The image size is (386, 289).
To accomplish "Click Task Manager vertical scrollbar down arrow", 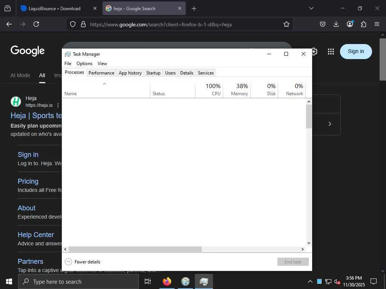I will click(x=309, y=243).
